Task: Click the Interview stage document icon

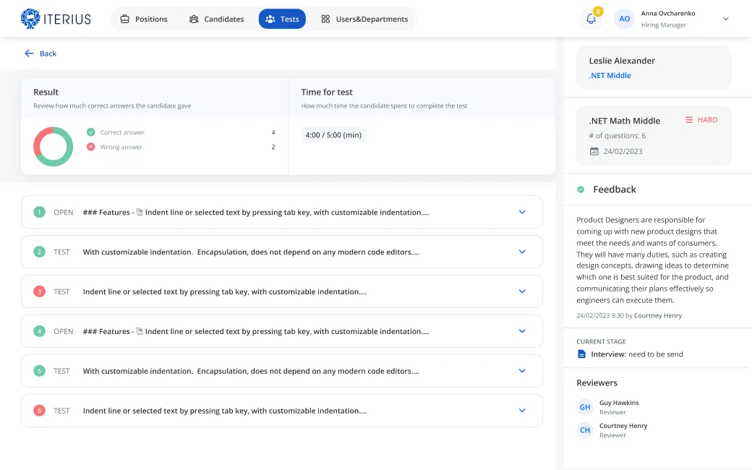Action: (x=581, y=354)
